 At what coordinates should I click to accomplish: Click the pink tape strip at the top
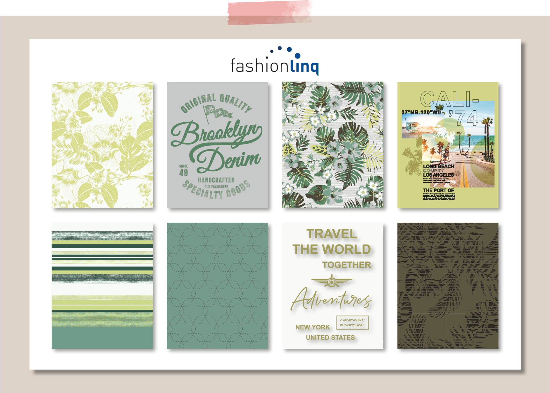pos(270,13)
